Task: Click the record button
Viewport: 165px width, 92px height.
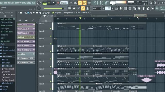Action: click(x=58, y=3)
